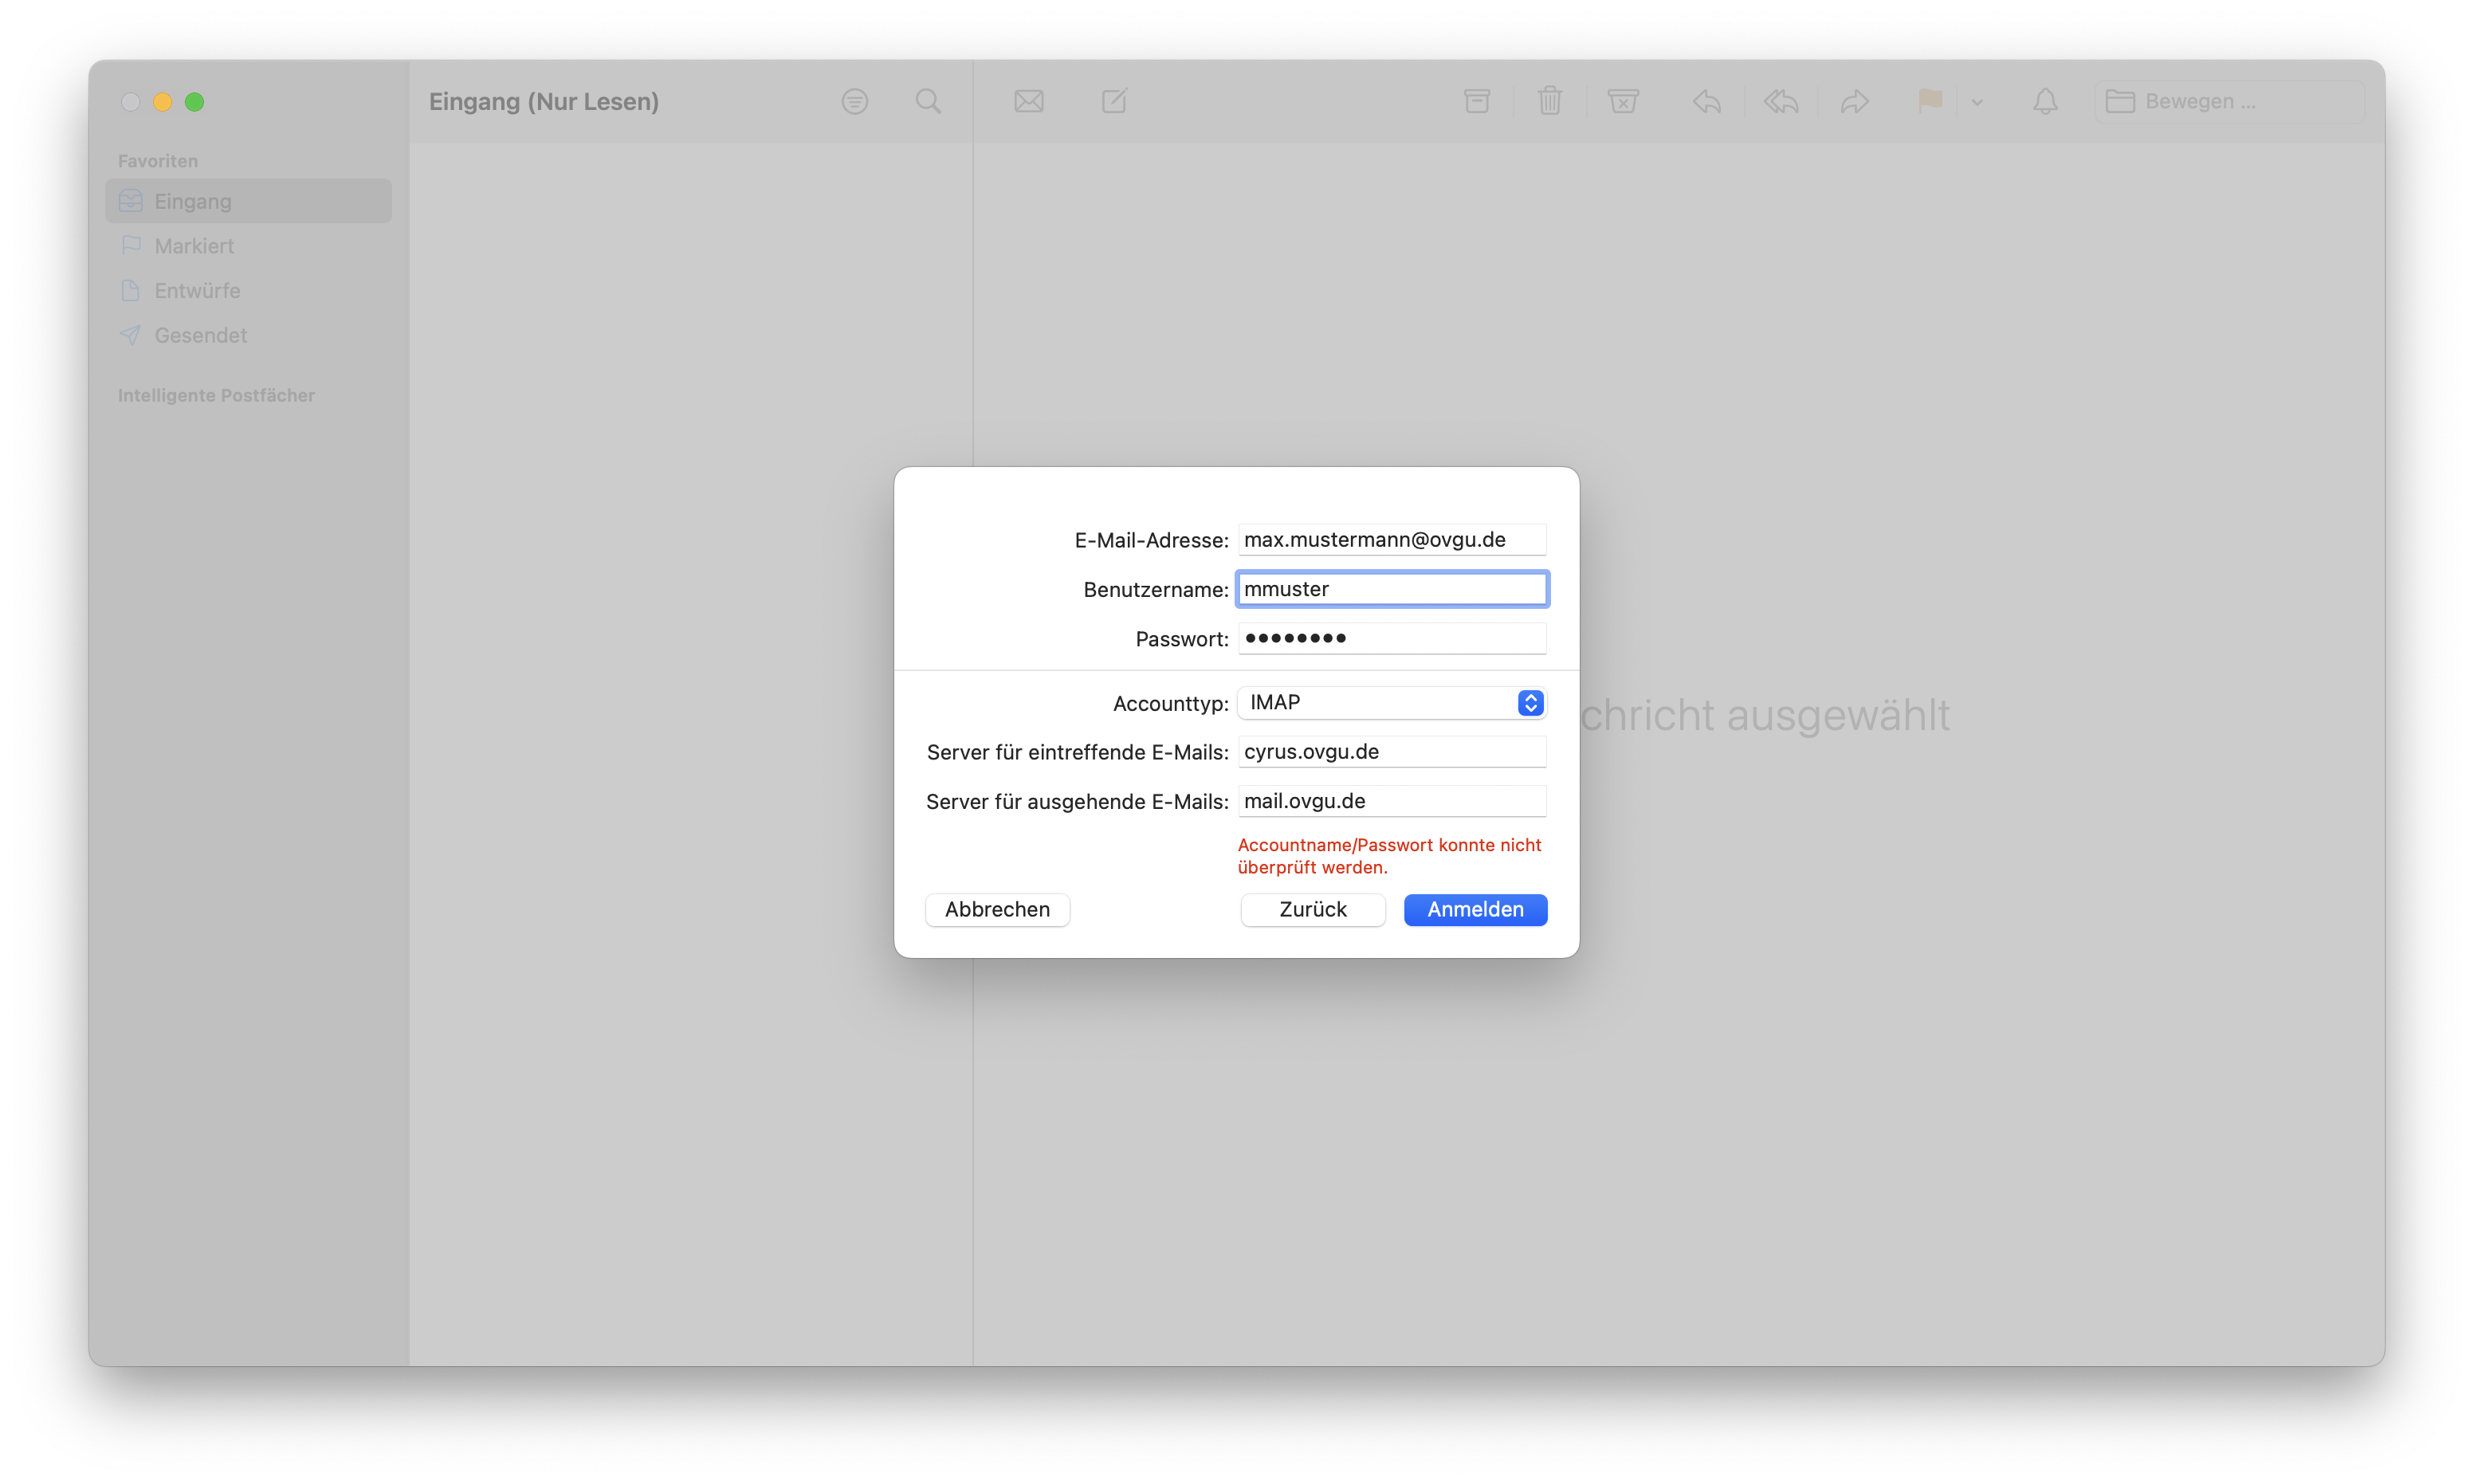Viewport: 2474px width, 1484px height.
Task: Click into the Passwort field
Action: (x=1391, y=638)
